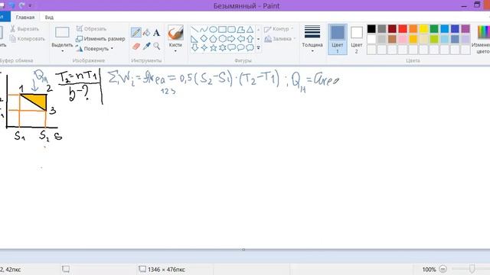
Task: Select the Fill with color bucket tool
Action: tap(146, 32)
